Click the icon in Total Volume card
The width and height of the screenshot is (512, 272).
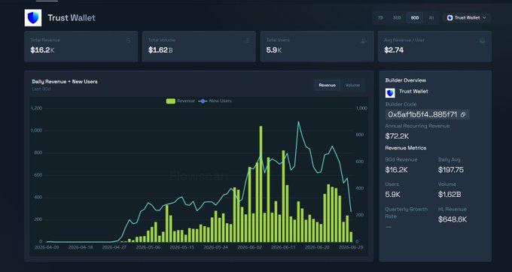(x=247, y=41)
